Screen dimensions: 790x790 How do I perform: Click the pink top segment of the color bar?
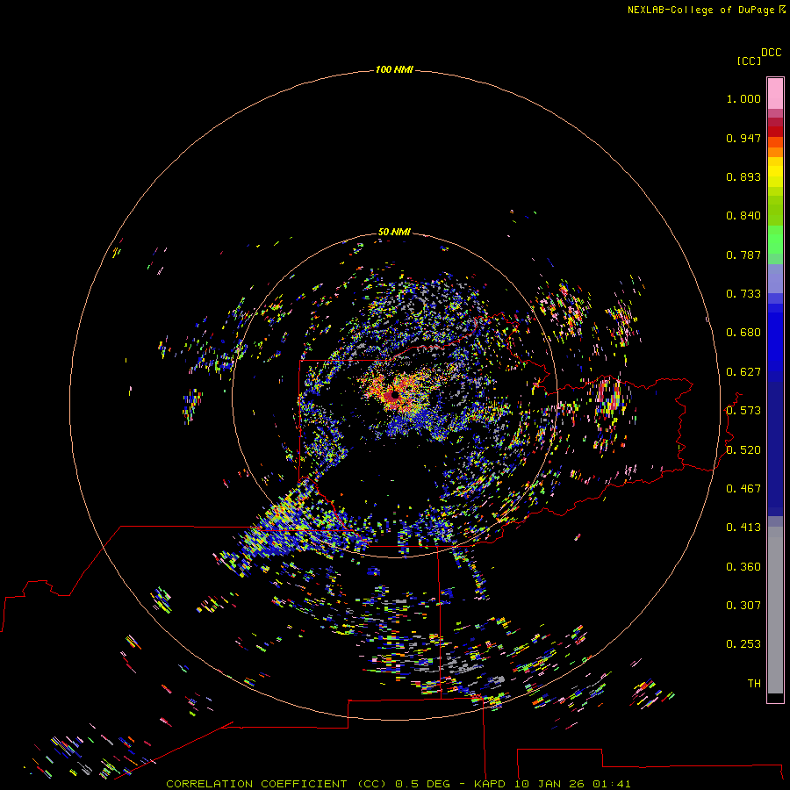coord(775,94)
